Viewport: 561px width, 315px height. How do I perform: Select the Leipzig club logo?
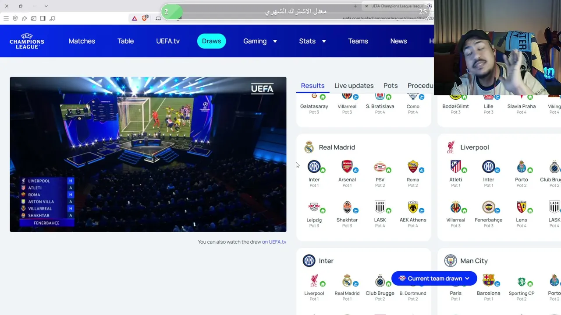click(x=314, y=207)
